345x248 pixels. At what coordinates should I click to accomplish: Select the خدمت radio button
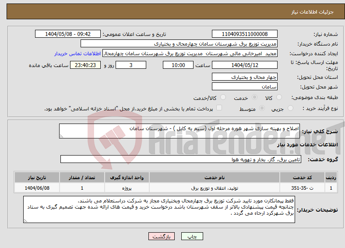click(254, 97)
